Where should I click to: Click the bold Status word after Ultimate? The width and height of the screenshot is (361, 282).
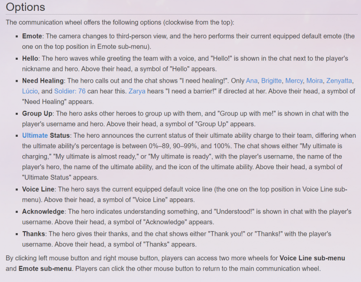(x=60, y=135)
